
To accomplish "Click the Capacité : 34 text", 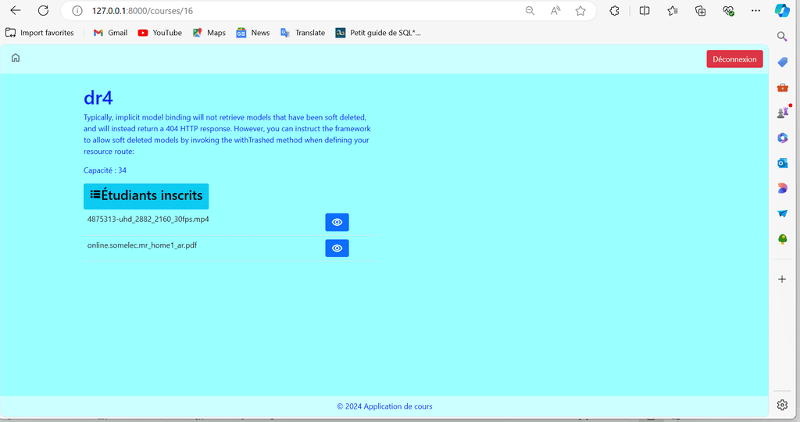I will [105, 170].
